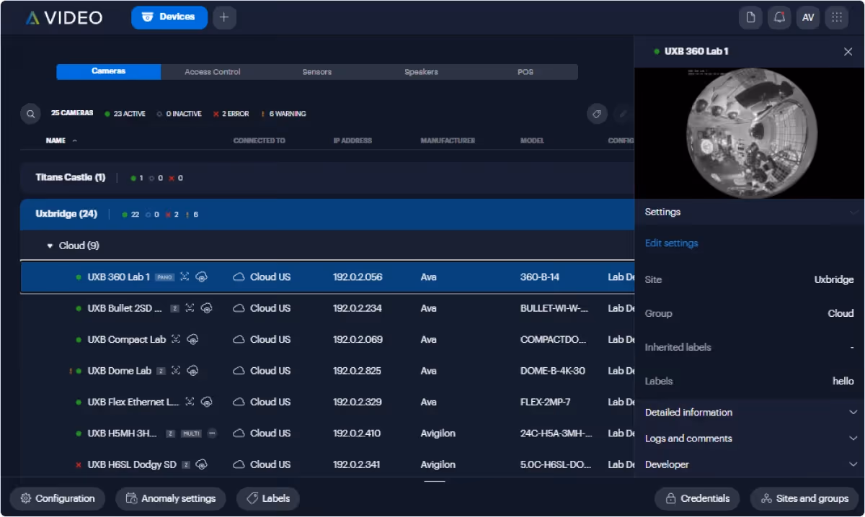Click the AV user avatar

point(808,17)
